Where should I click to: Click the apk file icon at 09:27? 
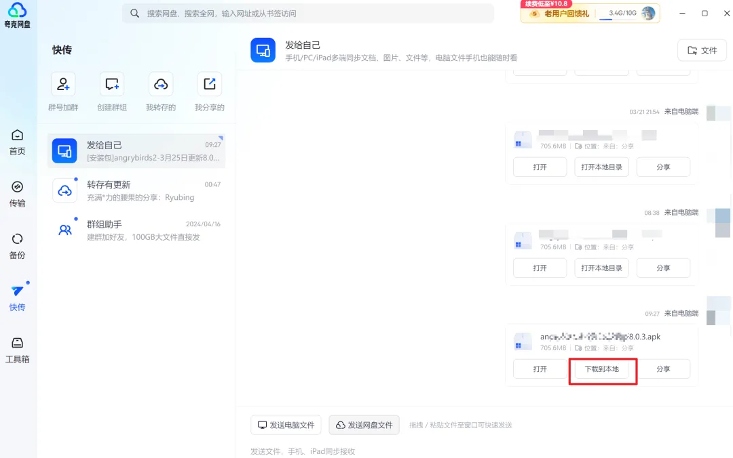(x=523, y=341)
